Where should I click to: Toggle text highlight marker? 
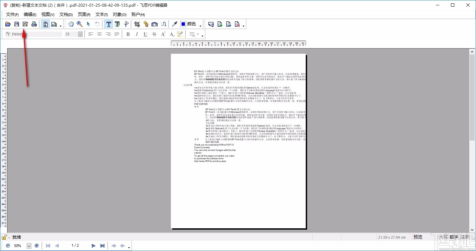[x=180, y=34]
